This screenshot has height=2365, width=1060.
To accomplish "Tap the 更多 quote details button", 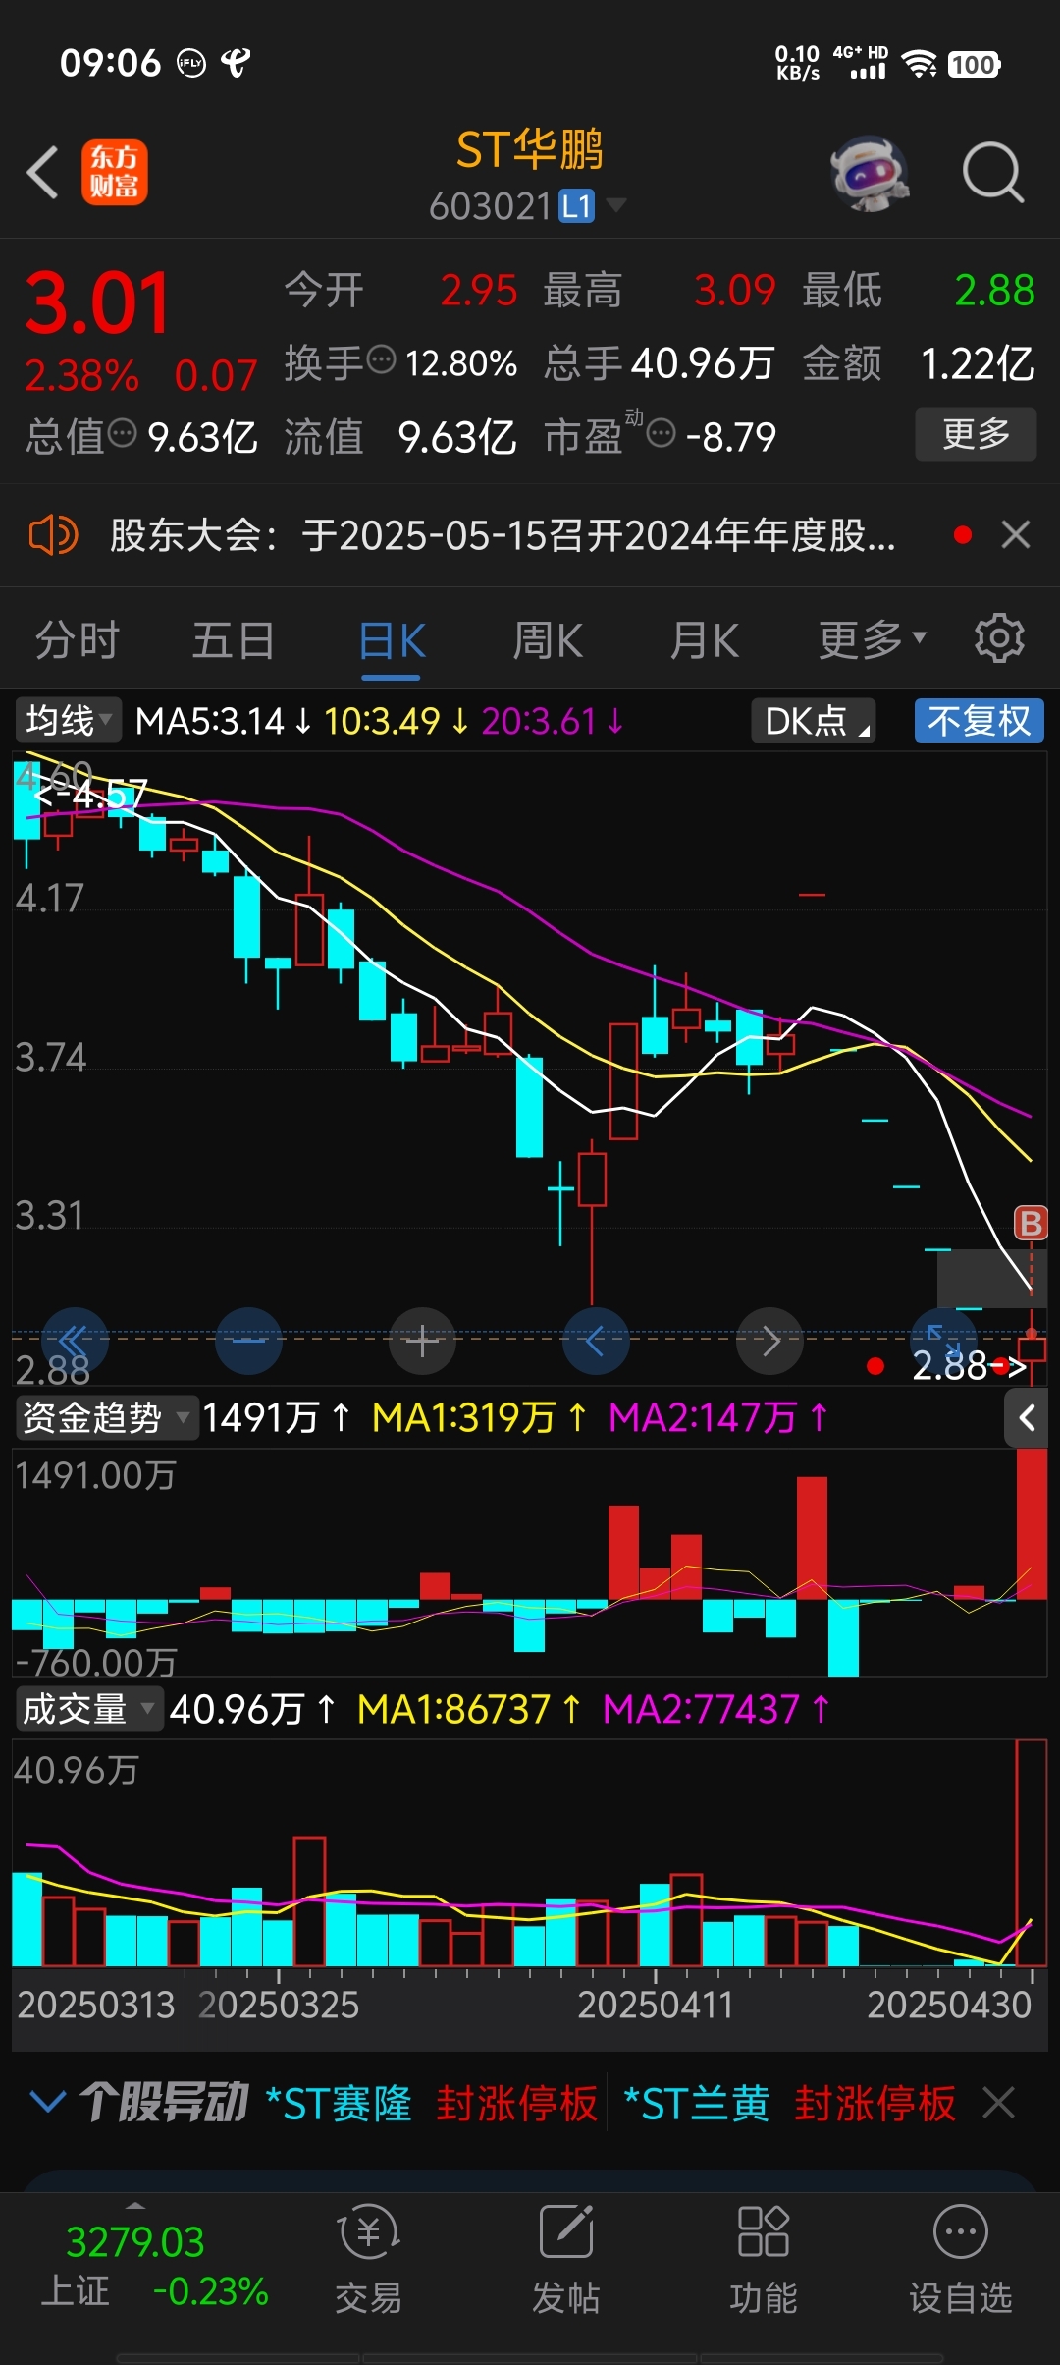I will pyautogui.click(x=976, y=434).
